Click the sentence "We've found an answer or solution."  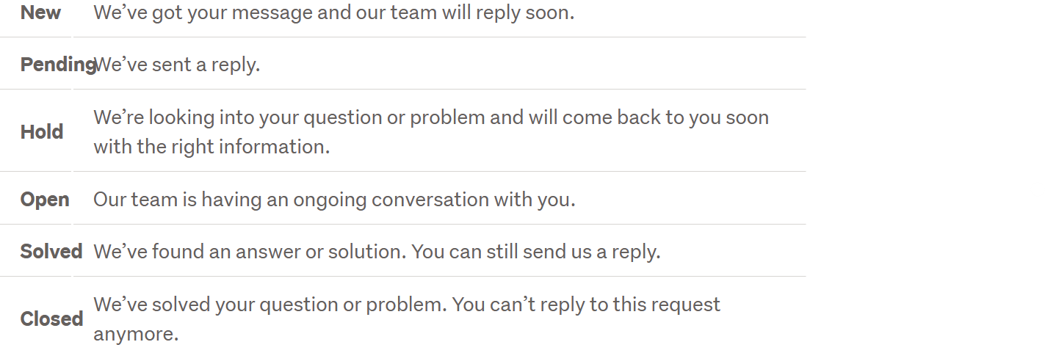250,252
